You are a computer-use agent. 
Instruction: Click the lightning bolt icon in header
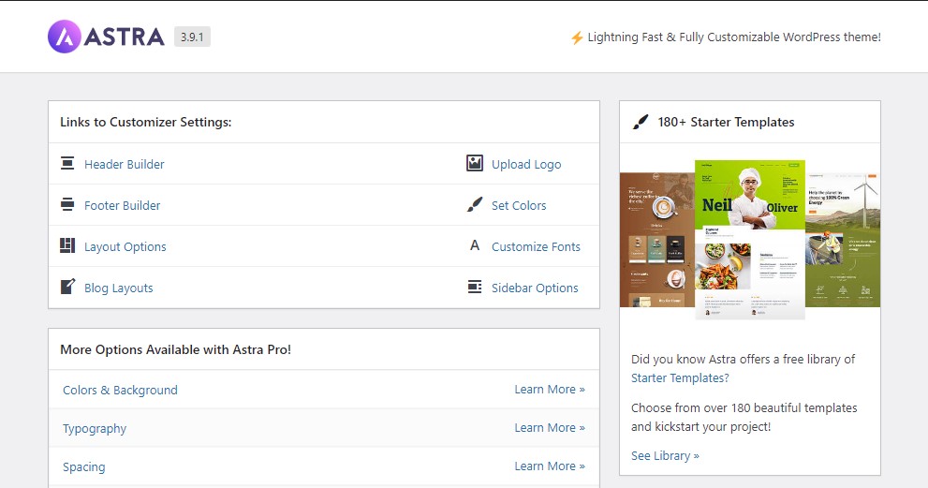(x=577, y=37)
